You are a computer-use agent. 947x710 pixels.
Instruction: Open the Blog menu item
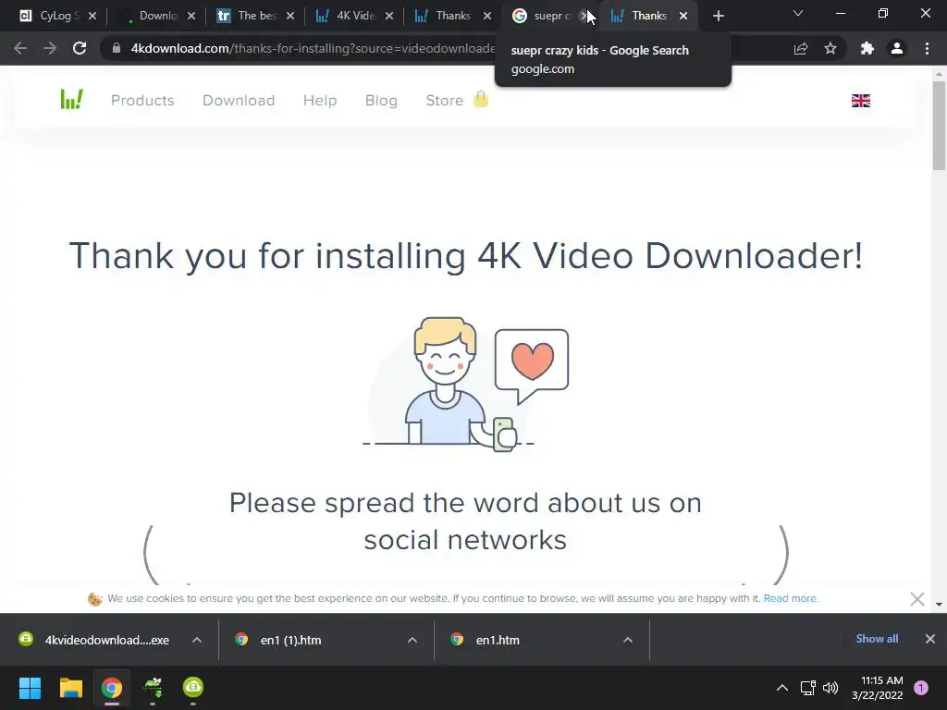[381, 100]
